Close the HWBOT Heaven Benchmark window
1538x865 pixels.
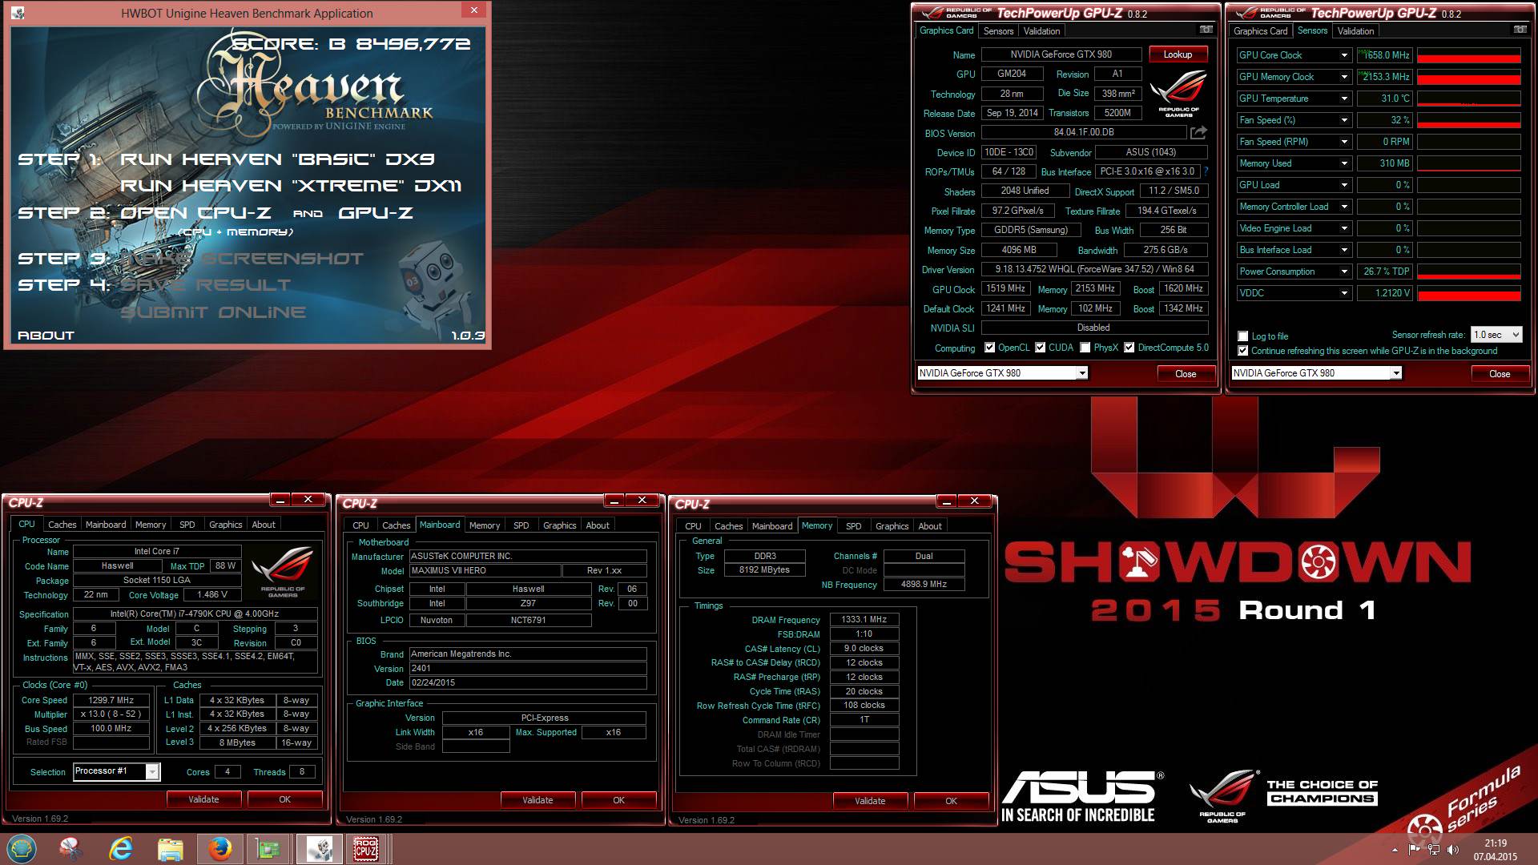(x=473, y=10)
